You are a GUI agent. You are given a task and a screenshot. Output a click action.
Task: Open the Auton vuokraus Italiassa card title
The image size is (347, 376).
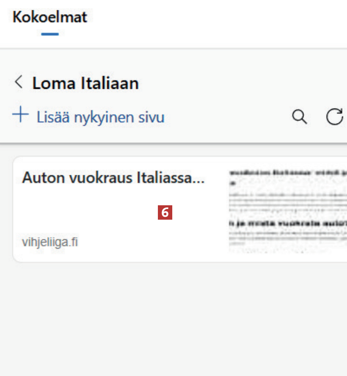point(113,178)
